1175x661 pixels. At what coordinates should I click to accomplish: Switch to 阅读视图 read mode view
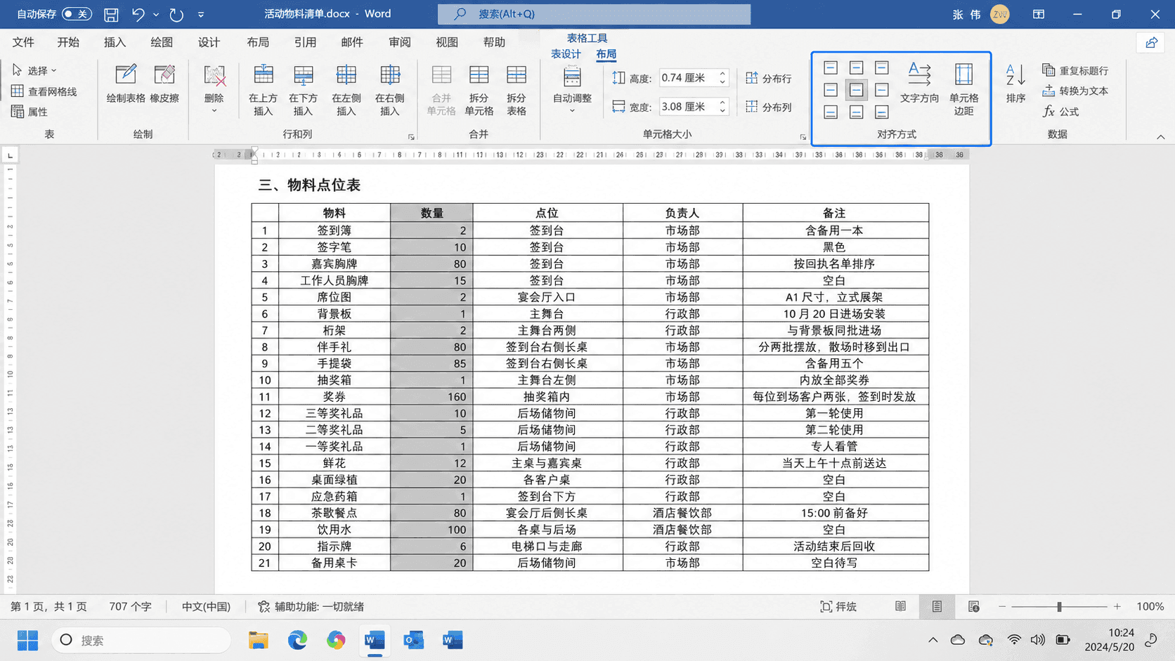click(x=900, y=606)
